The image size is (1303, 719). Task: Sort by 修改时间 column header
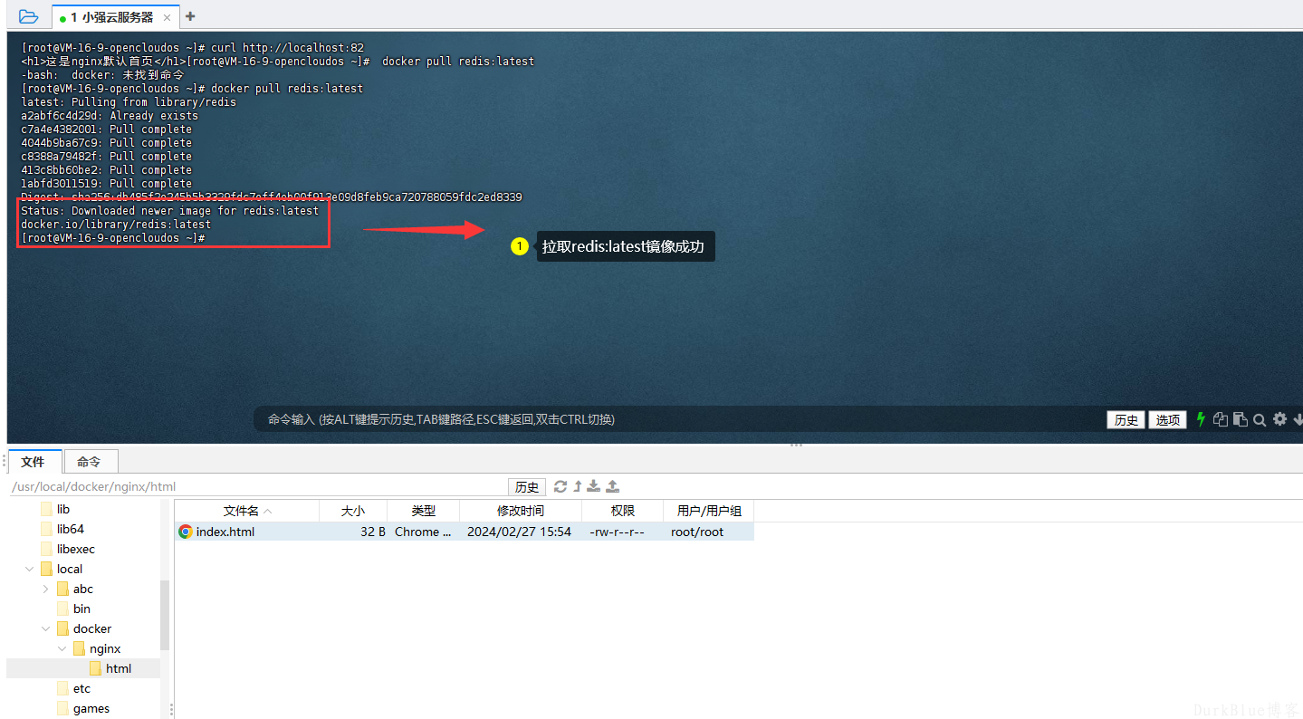click(x=521, y=512)
